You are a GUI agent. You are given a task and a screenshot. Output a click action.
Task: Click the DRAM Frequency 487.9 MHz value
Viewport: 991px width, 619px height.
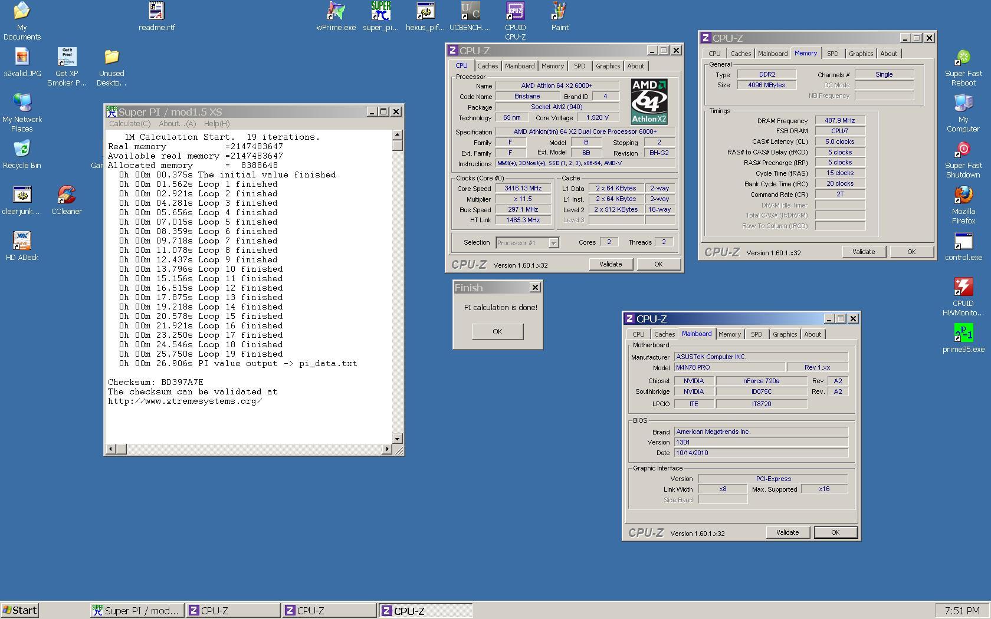click(839, 120)
